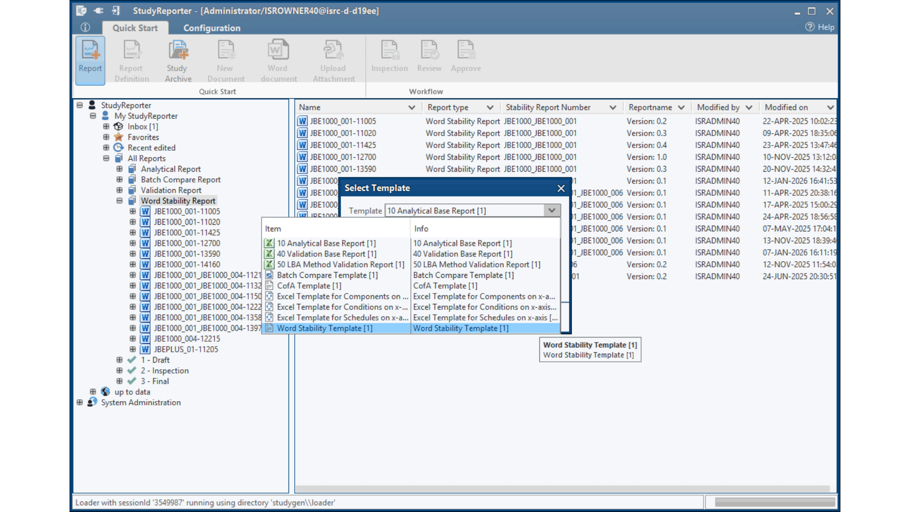910x512 pixels.
Task: Click the System Administration icon
Action: (92, 402)
